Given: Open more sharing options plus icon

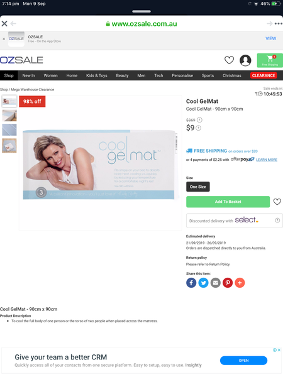Looking at the screenshot, I should (x=240, y=283).
